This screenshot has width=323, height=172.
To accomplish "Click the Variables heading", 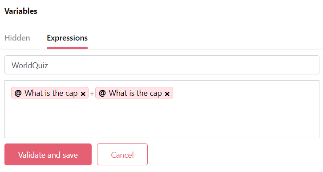I will tap(21, 11).
